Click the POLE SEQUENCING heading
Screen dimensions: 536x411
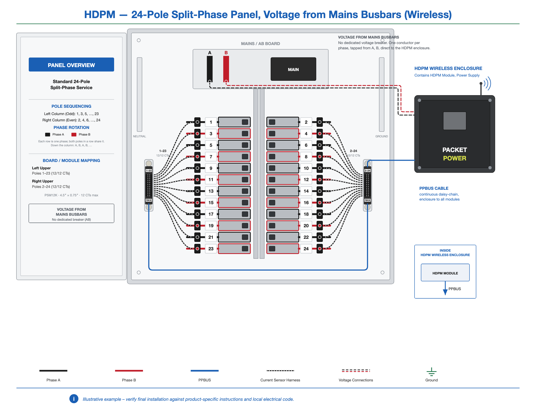pyautogui.click(x=71, y=106)
